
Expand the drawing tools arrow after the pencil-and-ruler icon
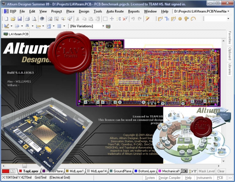coord(11,26)
